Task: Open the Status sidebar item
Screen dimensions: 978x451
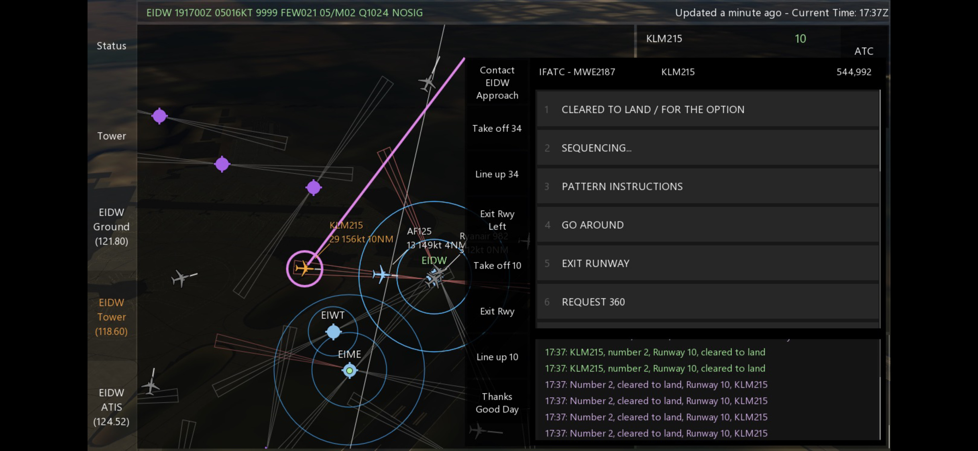Action: point(111,46)
